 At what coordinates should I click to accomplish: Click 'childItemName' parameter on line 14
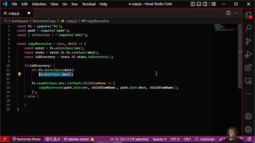coord(94,83)
